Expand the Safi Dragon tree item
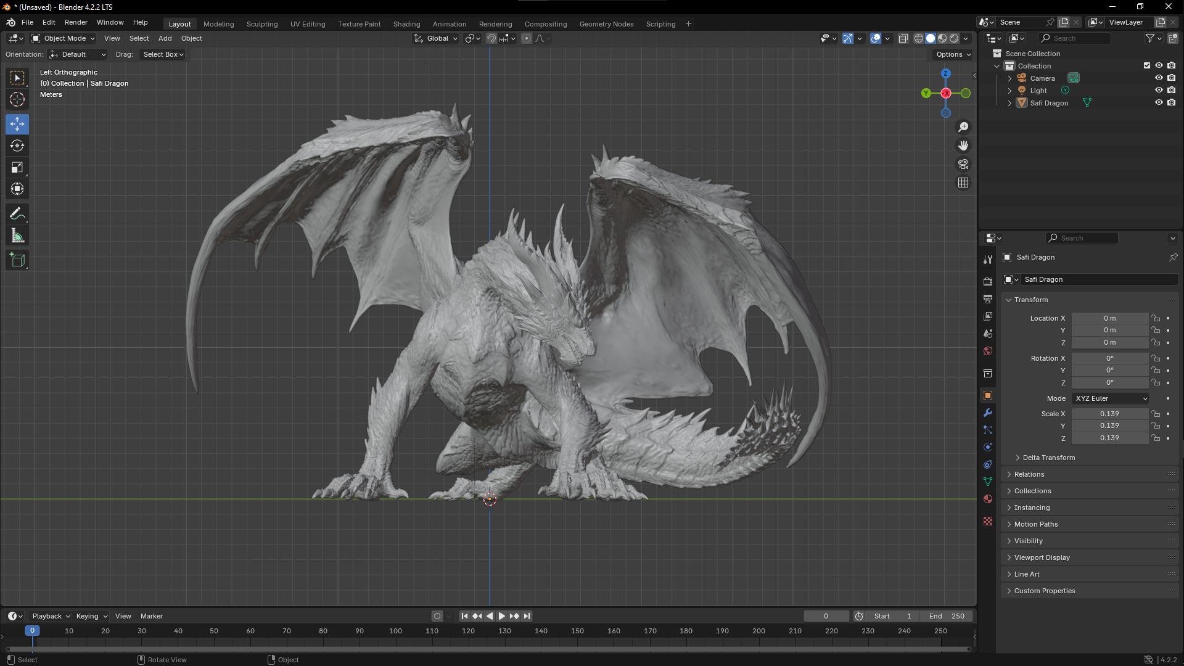 click(x=1009, y=103)
